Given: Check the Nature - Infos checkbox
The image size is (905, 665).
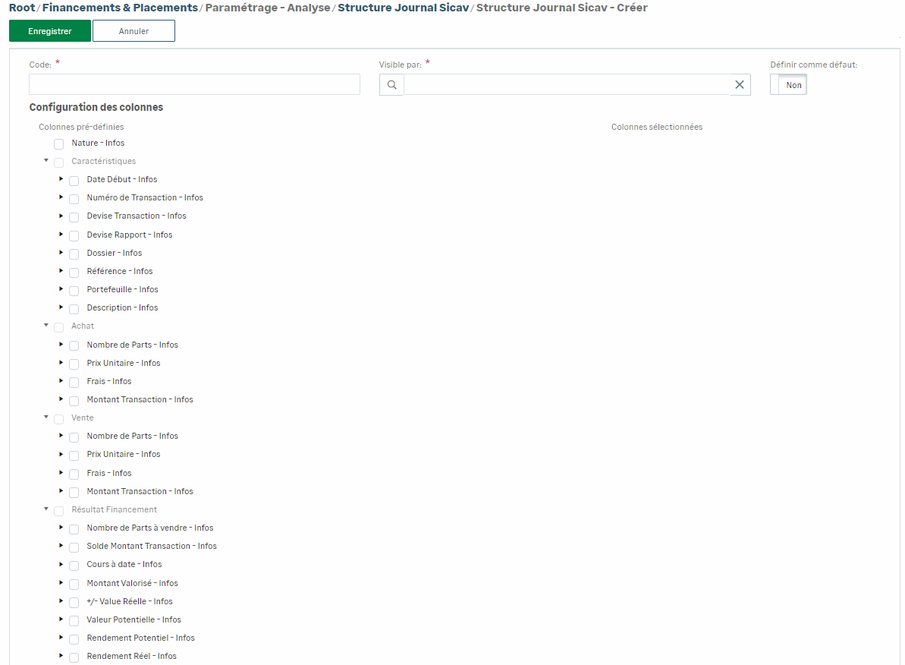Looking at the screenshot, I should [58, 144].
